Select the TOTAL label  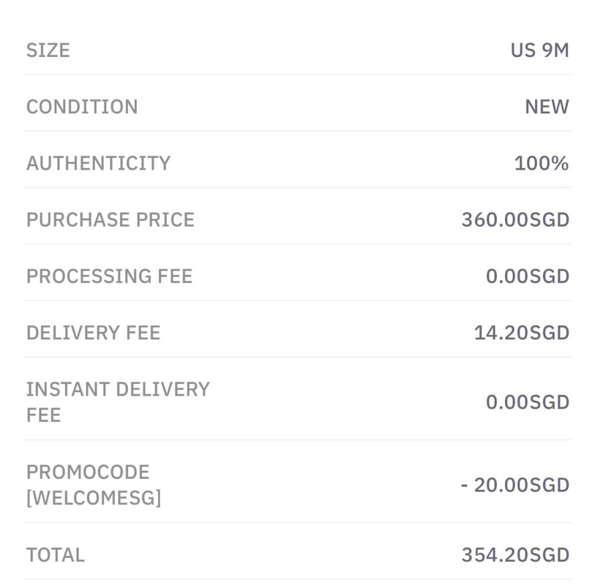55,555
